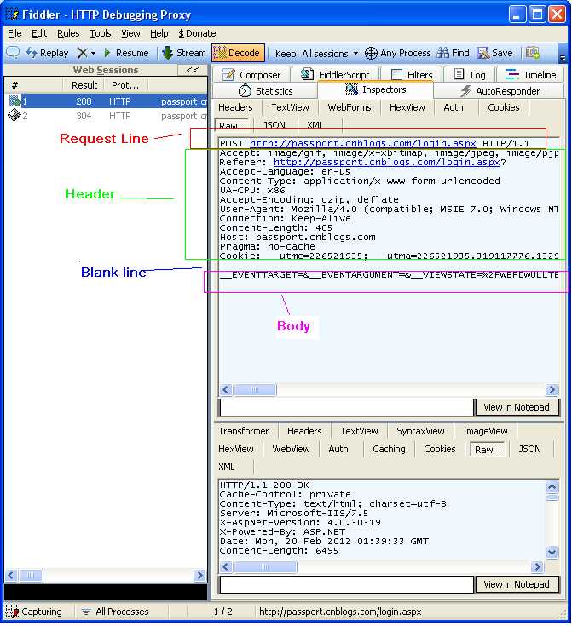Click Resume in the toolbar
The height and width of the screenshot is (626, 572).
point(126,53)
